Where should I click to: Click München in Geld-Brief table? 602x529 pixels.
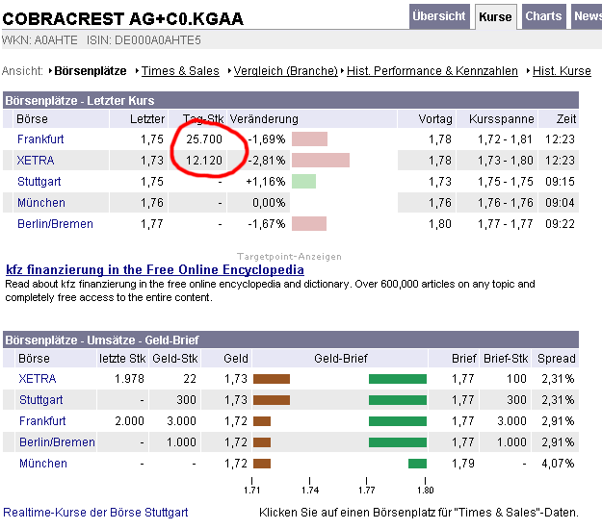click(x=43, y=463)
